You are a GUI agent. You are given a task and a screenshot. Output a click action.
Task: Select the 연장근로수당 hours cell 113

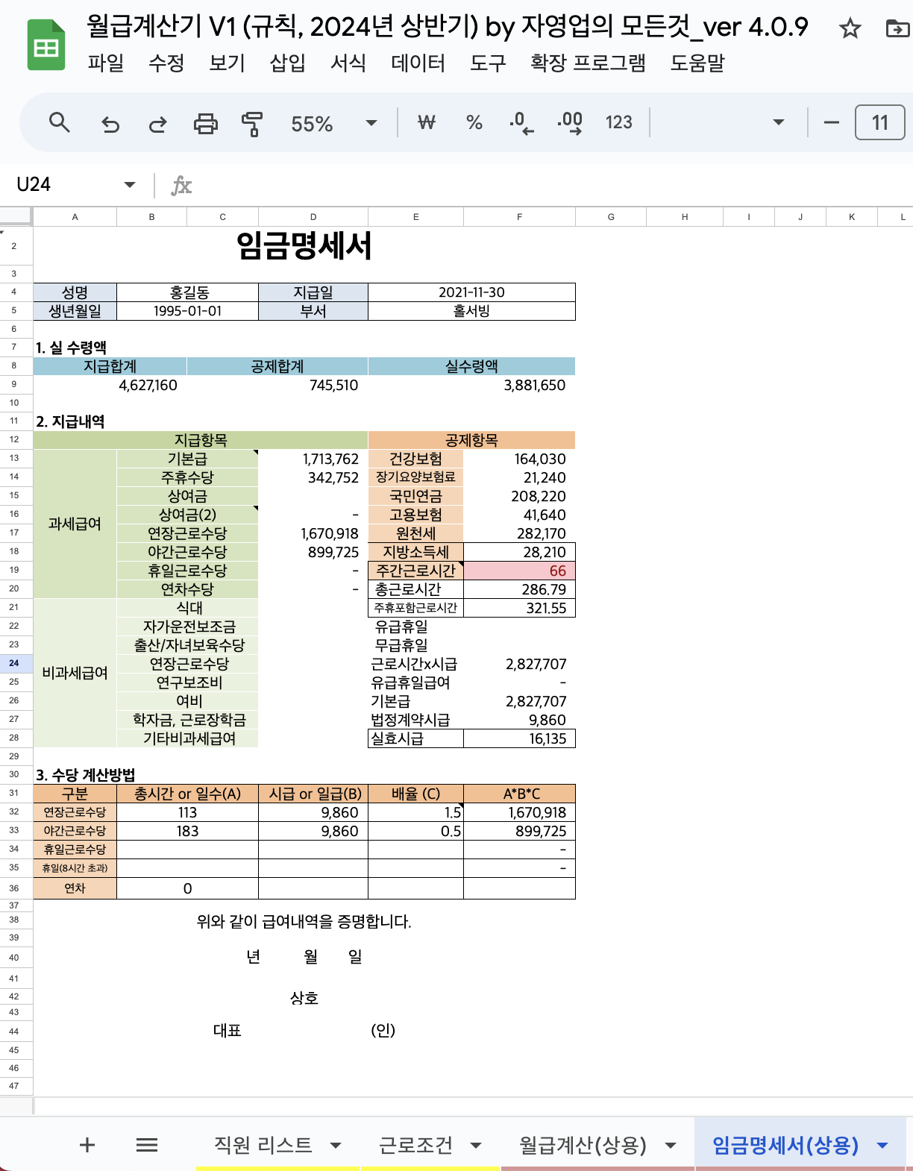(x=188, y=812)
